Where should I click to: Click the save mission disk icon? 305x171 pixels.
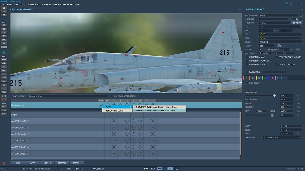tap(4, 15)
